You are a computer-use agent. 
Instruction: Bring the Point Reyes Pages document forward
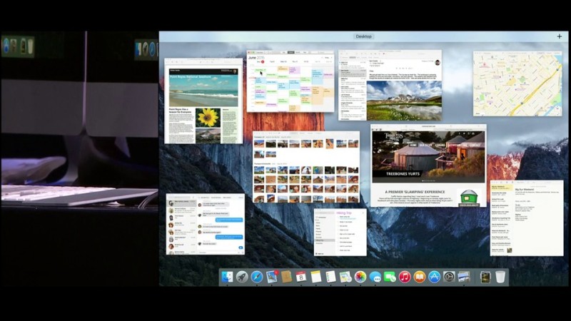click(203, 101)
